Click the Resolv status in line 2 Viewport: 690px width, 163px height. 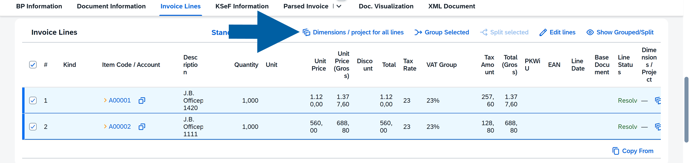pyautogui.click(x=628, y=127)
